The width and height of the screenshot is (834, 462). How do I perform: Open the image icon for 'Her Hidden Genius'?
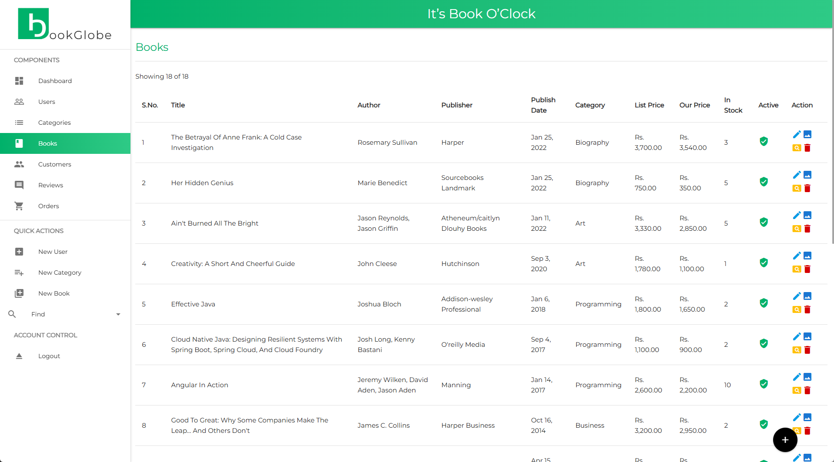tap(807, 175)
